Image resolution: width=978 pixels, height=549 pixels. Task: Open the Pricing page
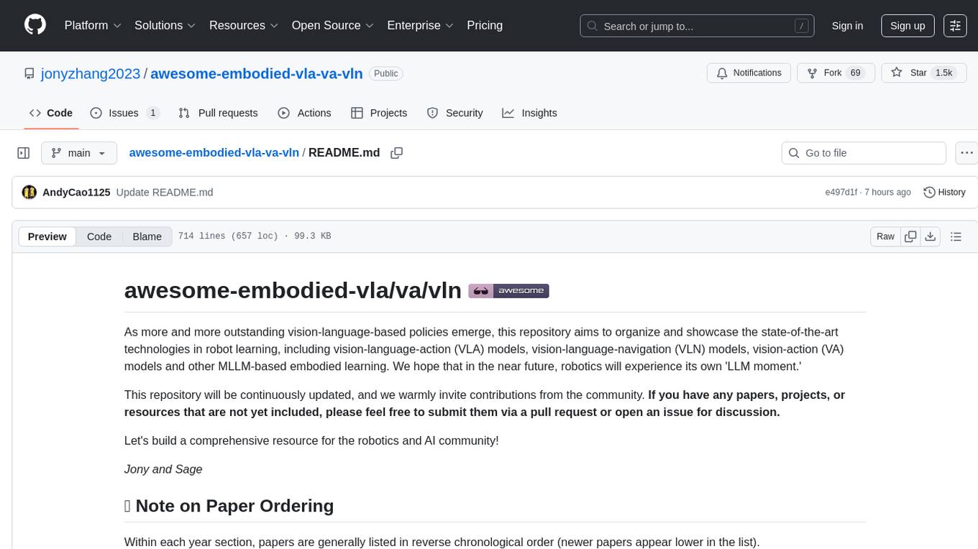[485, 25]
